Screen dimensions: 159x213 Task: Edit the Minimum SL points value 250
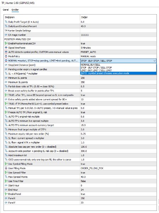118,78
